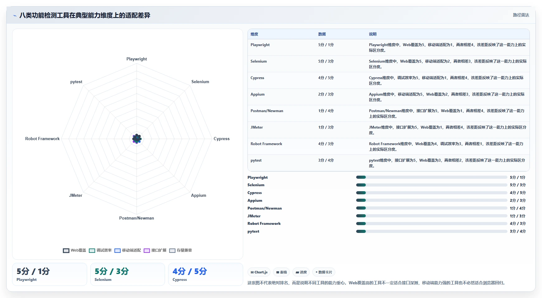Image resolution: width=542 pixels, height=298 pixels.
Task: Click the 数据卡片 tag button
Action: [x=324, y=272]
